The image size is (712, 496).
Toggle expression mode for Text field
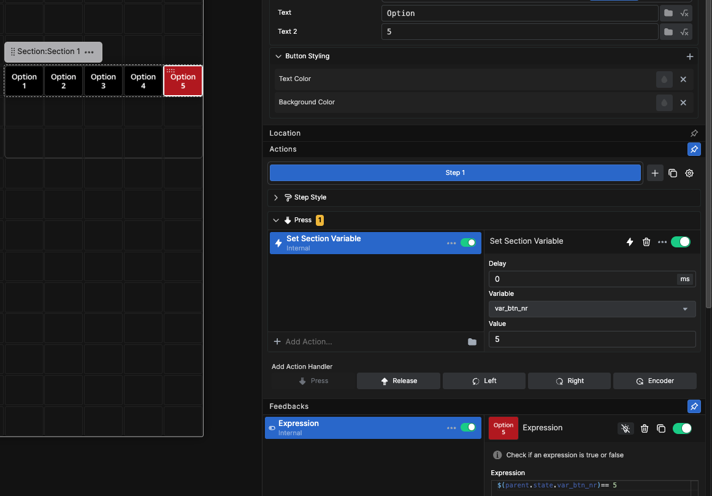click(x=684, y=13)
